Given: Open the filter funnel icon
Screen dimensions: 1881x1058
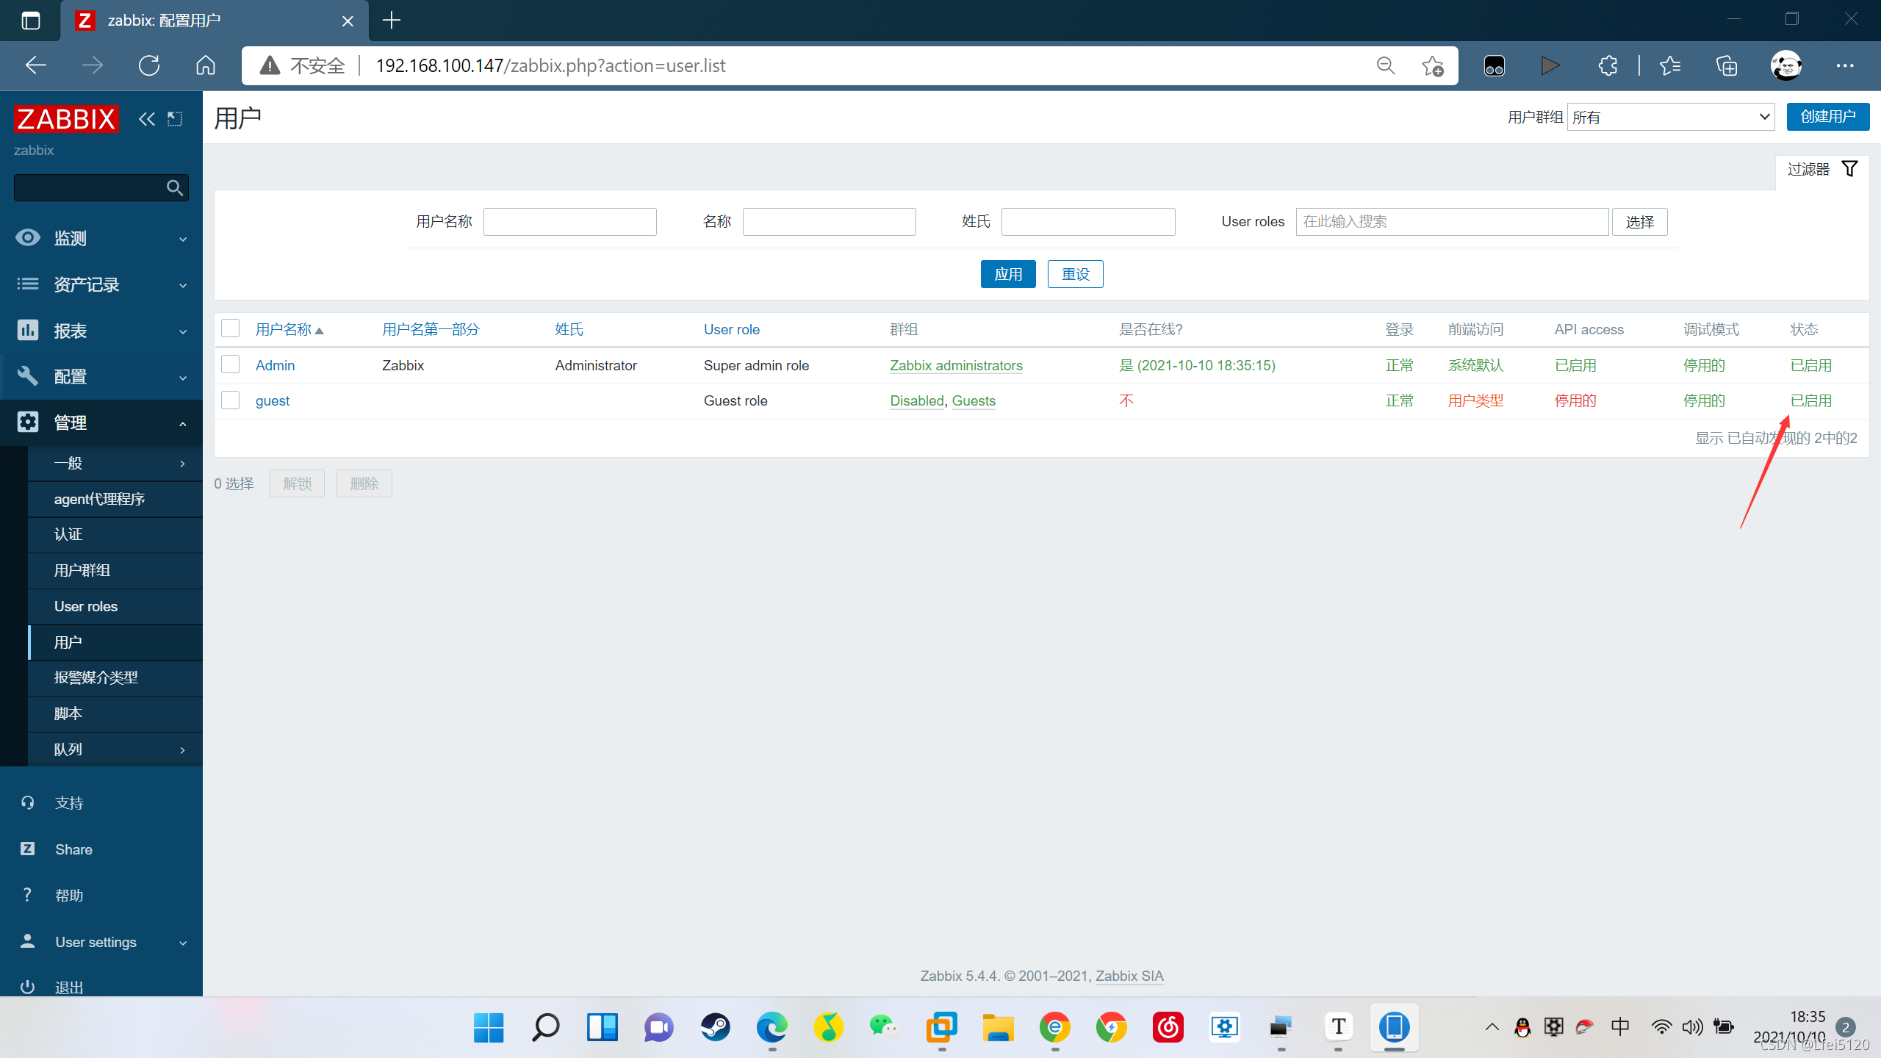Looking at the screenshot, I should tap(1849, 169).
